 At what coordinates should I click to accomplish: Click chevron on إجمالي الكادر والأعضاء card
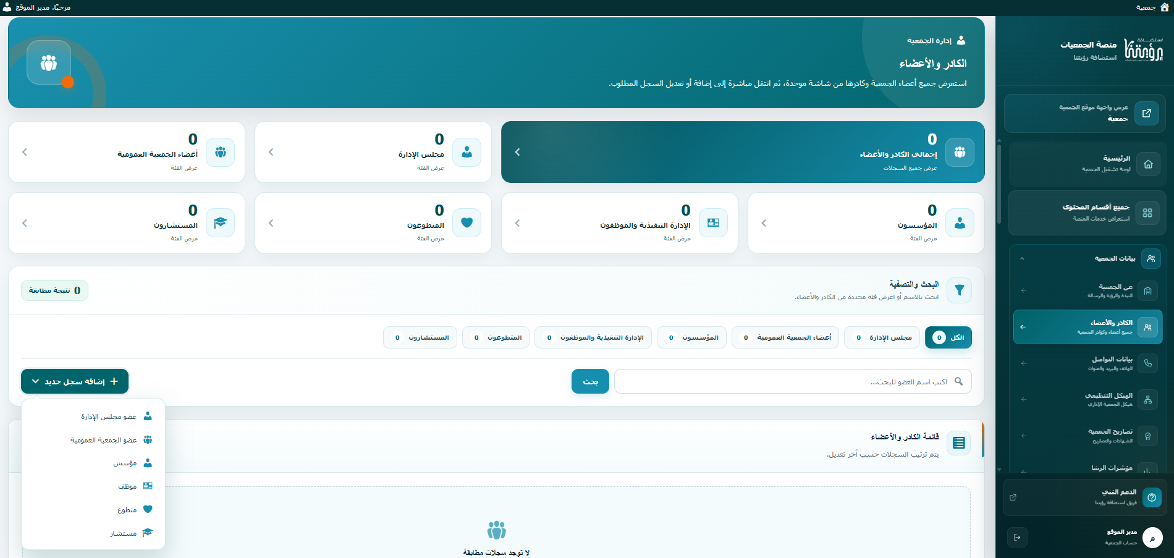518,152
